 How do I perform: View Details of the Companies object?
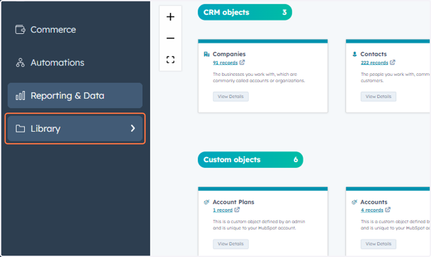pos(231,96)
